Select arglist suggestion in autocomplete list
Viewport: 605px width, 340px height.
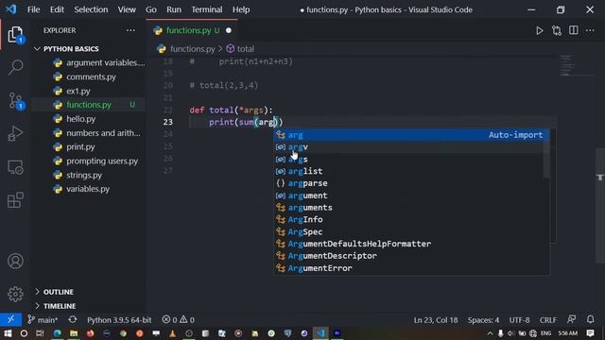[x=411, y=171]
